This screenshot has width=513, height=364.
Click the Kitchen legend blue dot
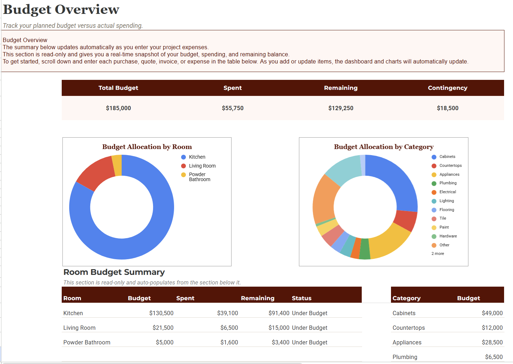point(183,157)
